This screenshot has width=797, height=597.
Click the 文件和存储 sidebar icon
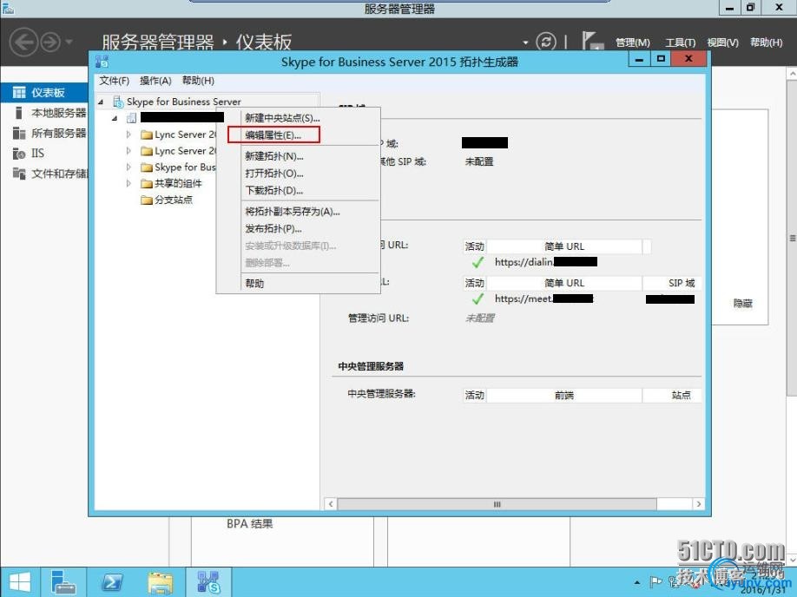[x=19, y=174]
